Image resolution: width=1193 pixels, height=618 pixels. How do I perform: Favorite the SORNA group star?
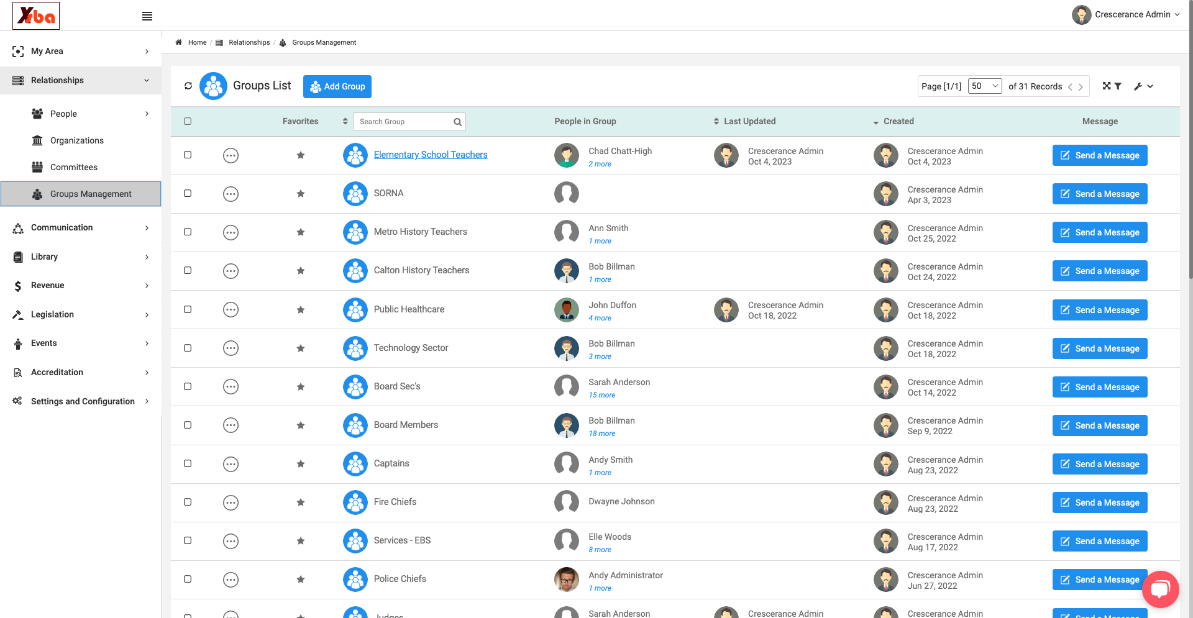coord(301,194)
